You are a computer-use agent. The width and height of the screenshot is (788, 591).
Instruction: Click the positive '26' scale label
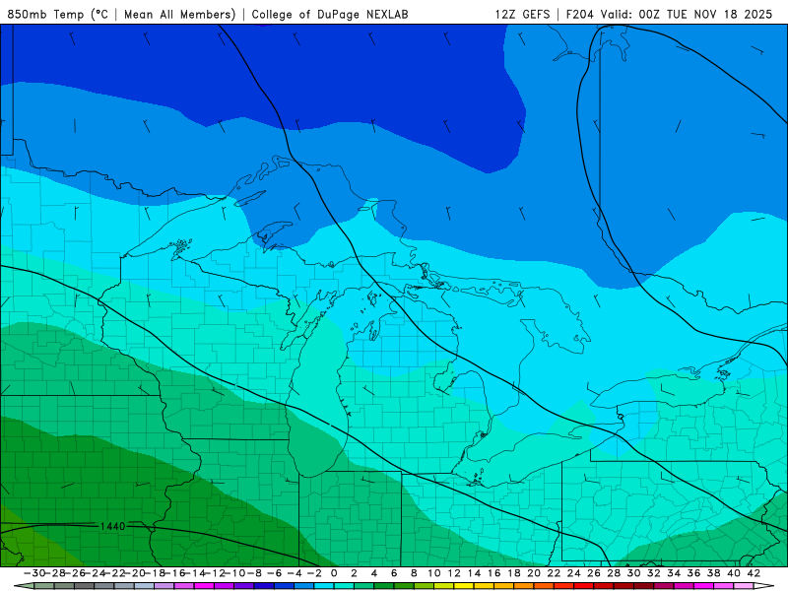tap(594, 573)
